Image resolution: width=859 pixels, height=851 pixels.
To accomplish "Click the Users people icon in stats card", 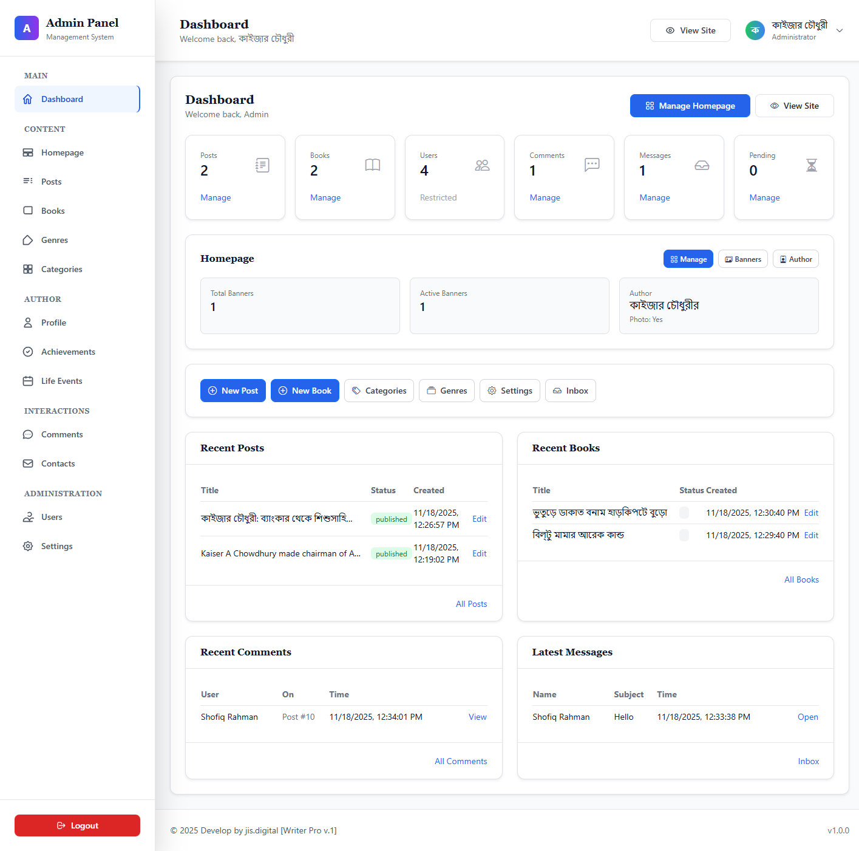I will [x=482, y=165].
